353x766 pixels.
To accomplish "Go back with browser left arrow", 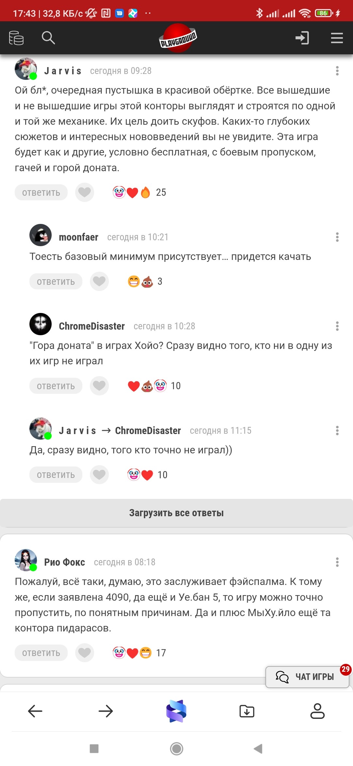I will 35,711.
